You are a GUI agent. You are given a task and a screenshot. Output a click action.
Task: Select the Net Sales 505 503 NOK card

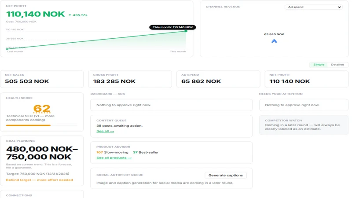point(42,79)
